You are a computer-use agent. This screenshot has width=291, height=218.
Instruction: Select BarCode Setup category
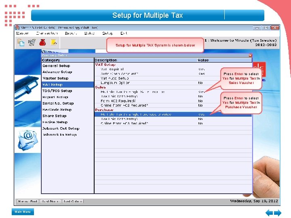68,109
